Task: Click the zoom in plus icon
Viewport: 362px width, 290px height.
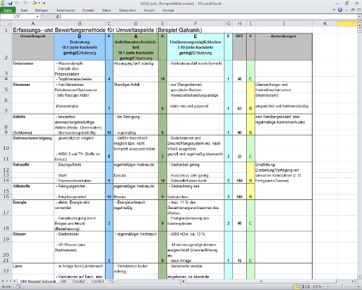Action: [x=358, y=287]
